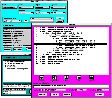Open the equals operator dropdown
This screenshot has height=98, width=112.
[x=26, y=21]
